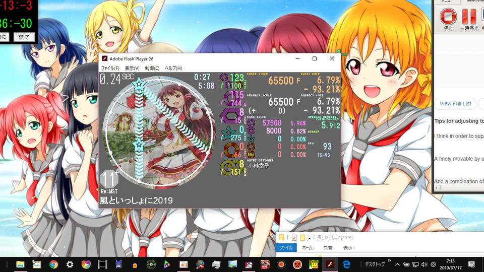Click the cyan star slide note icon
484x272 pixels.
pos(228,133)
